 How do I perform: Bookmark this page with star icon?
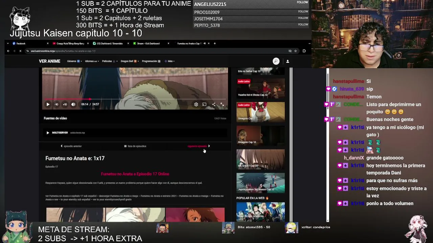pos(296,51)
